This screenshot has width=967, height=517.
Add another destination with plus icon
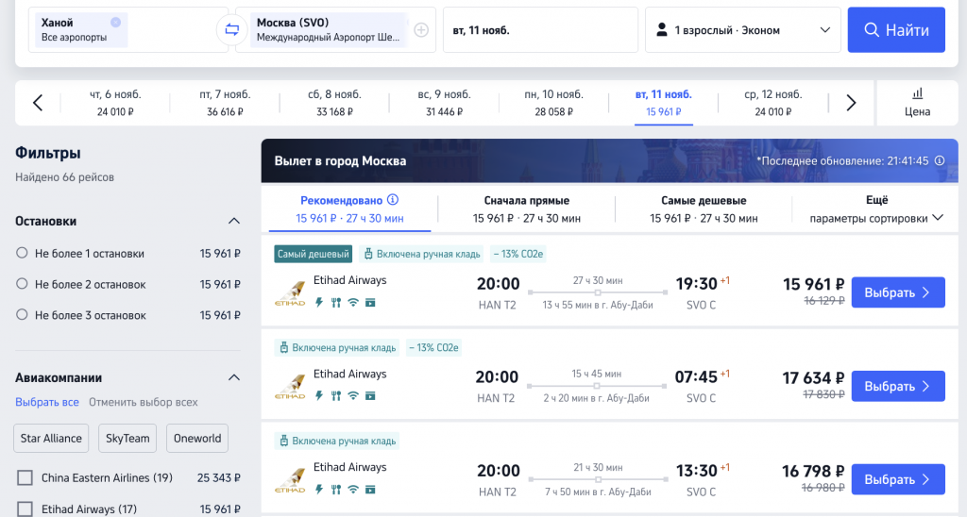point(421,30)
